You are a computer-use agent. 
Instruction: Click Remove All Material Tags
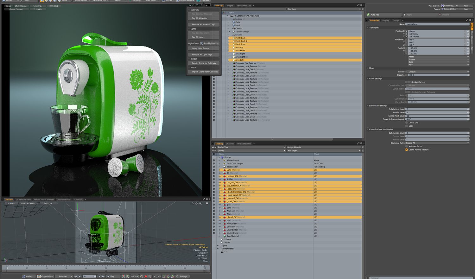[x=203, y=24]
